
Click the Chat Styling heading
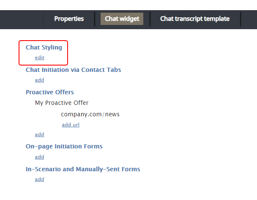click(44, 47)
